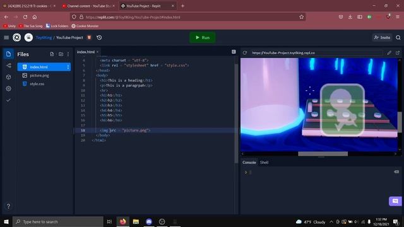Open the purple chat bubble button

(395, 201)
